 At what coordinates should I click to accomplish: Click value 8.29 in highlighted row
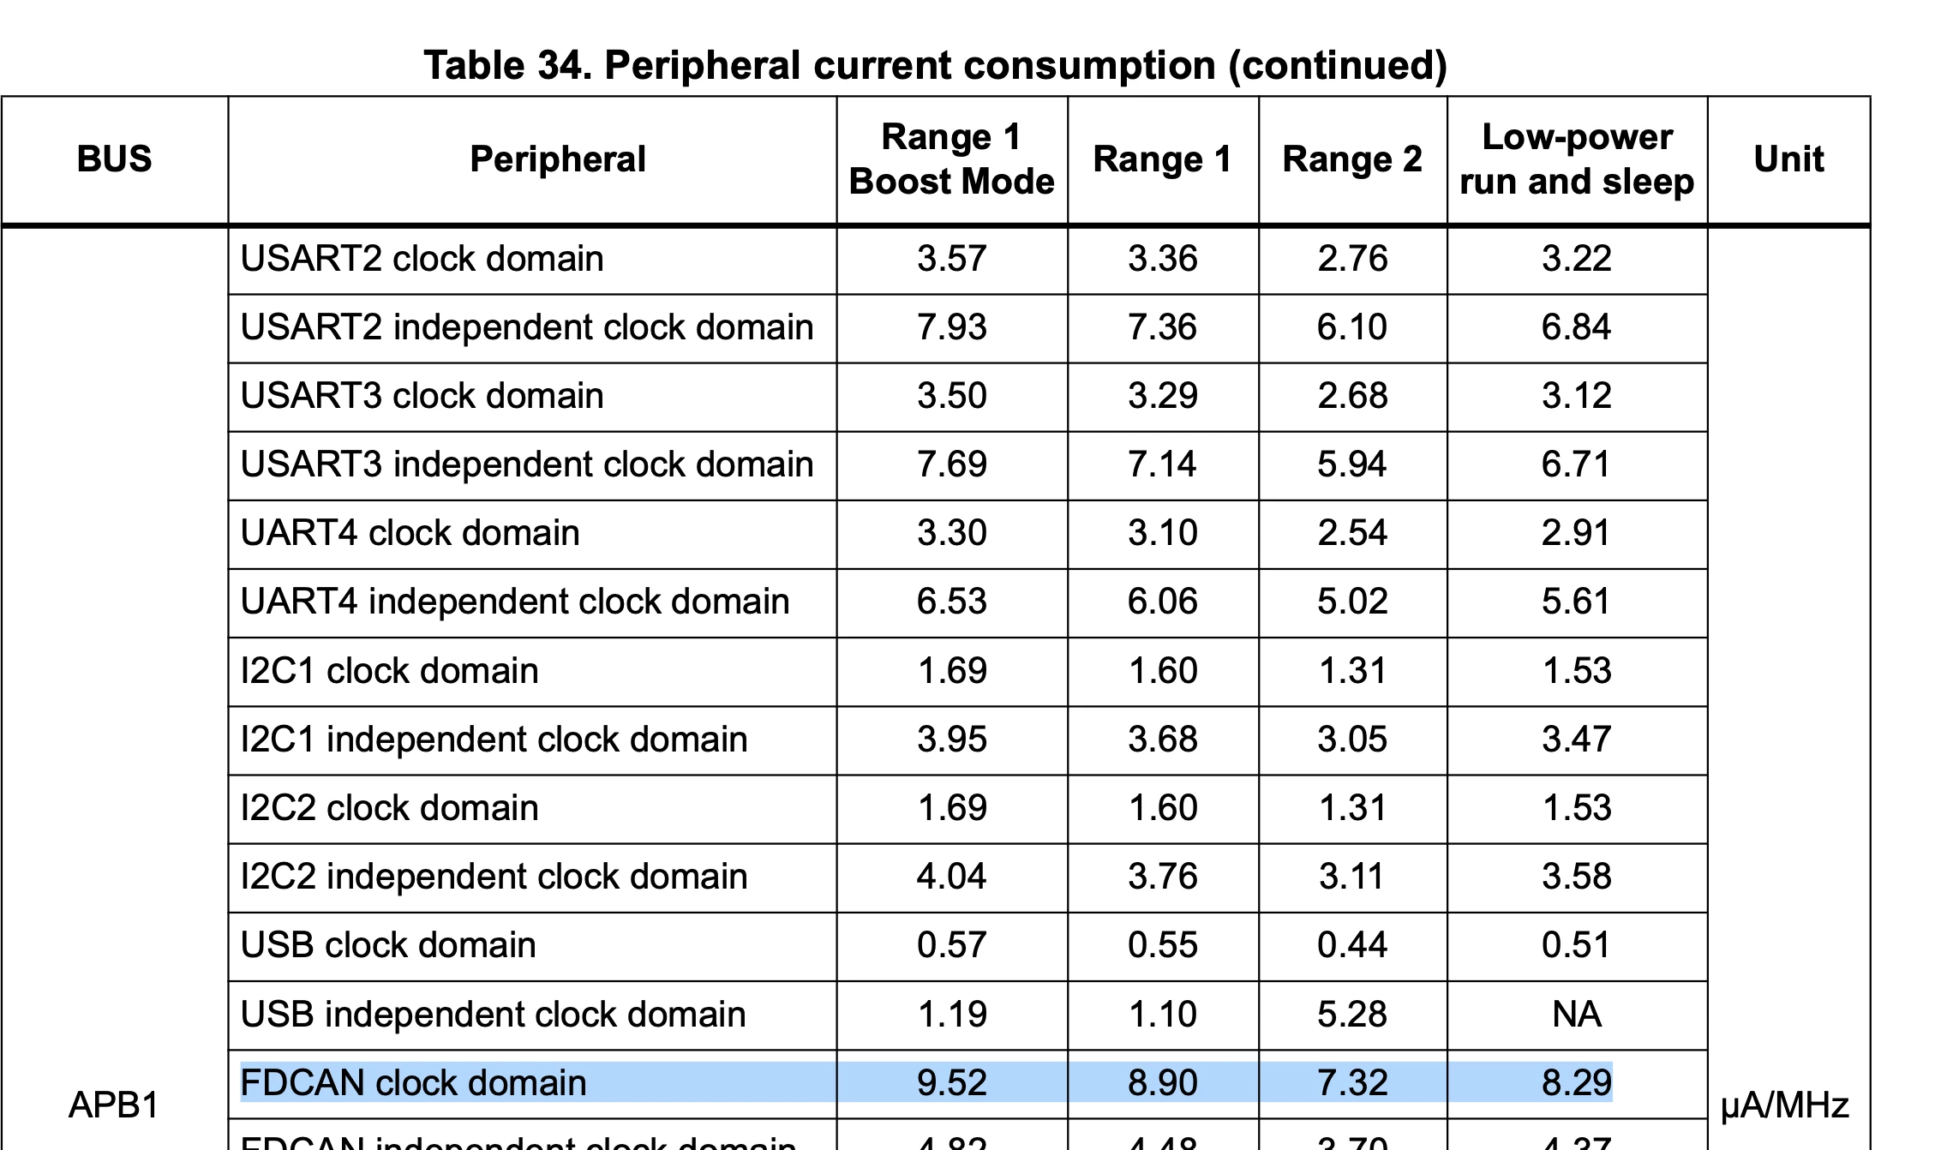[1577, 1082]
